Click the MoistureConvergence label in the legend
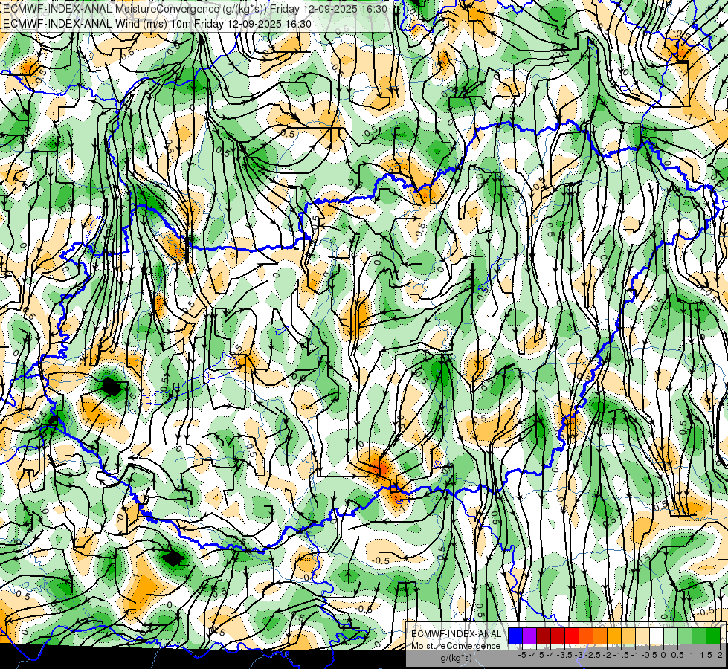This screenshot has height=669, width=728. coord(456,646)
